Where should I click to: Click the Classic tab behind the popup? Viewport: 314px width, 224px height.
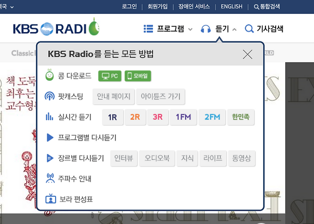pos(24,53)
